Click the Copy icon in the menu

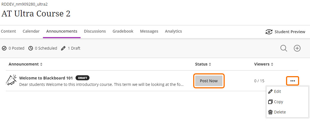pyautogui.click(x=270, y=102)
